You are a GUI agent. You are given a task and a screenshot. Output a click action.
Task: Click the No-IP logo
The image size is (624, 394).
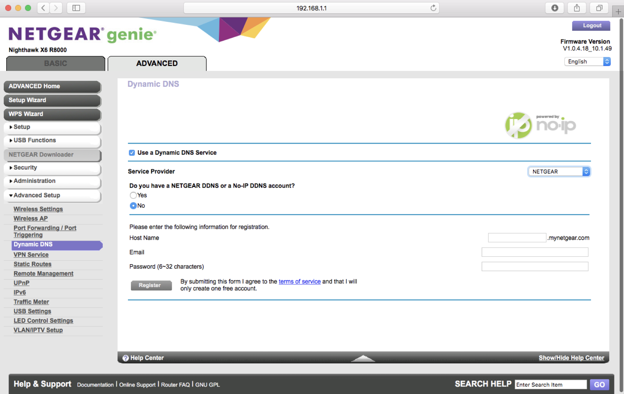click(540, 125)
